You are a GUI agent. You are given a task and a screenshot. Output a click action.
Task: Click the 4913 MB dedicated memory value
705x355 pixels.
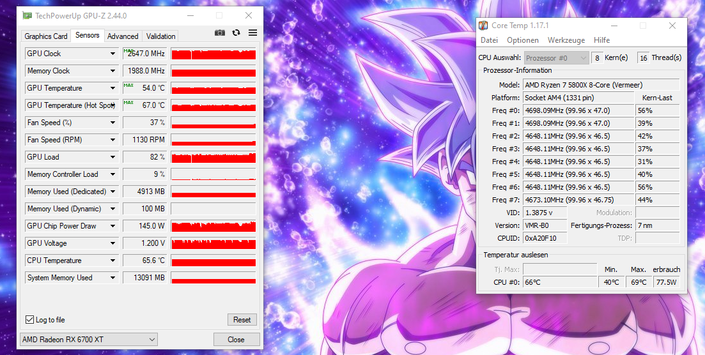point(144,192)
